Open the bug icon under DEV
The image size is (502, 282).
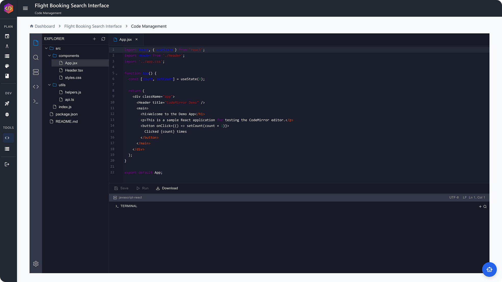[x=7, y=114]
